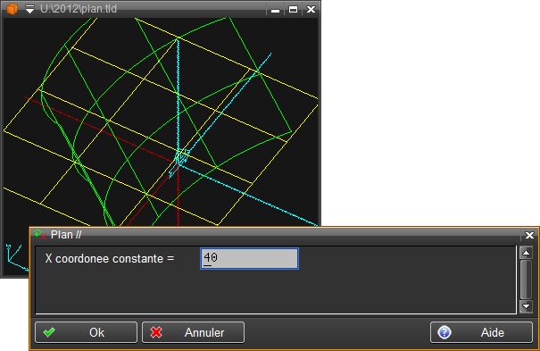
Task: Select the cyan arrow marker at plane origin
Action: 179,162
